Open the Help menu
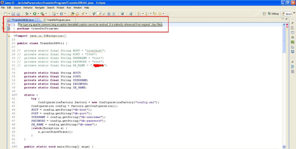 (87, 8)
